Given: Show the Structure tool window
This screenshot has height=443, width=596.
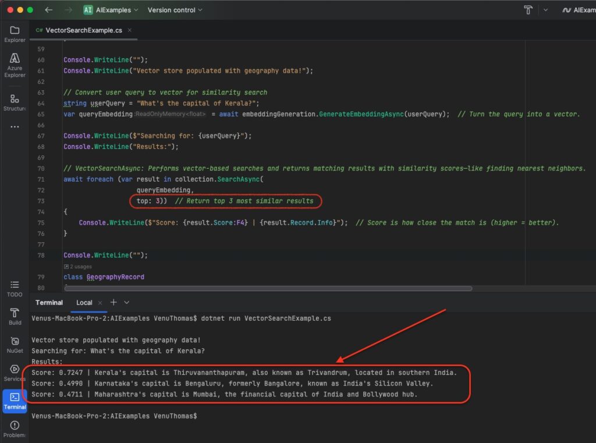Looking at the screenshot, I should pyautogui.click(x=15, y=102).
